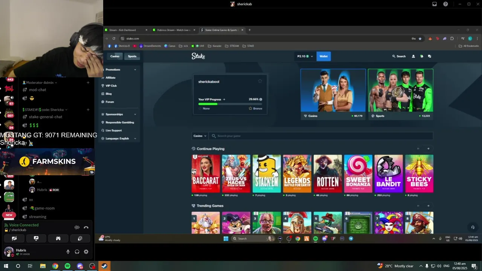Click the VIP progress bar

tap(230, 104)
